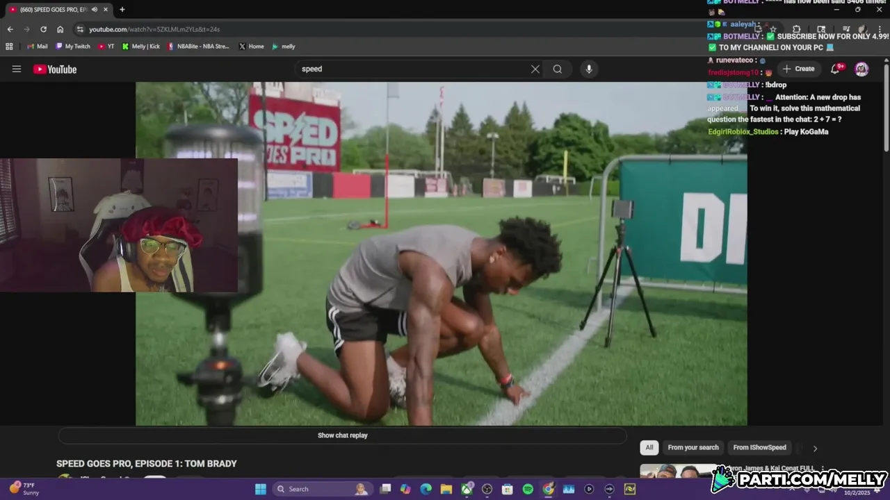Open Microsoft Edge from taskbar
The width and height of the screenshot is (890, 500).
tap(426, 489)
